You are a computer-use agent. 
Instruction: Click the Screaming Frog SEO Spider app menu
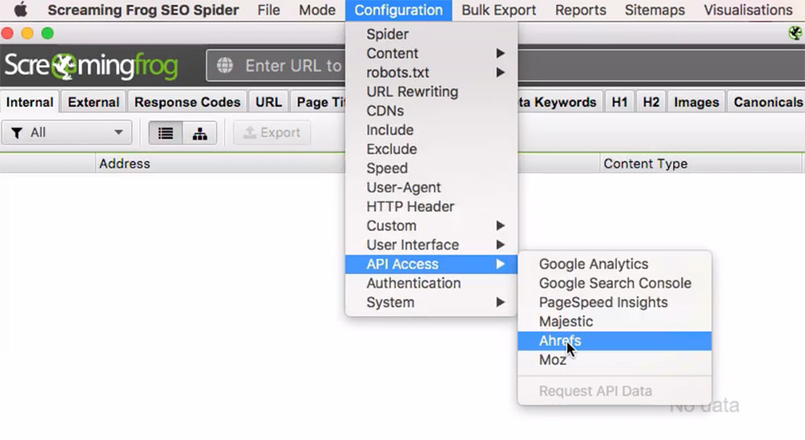pyautogui.click(x=143, y=10)
